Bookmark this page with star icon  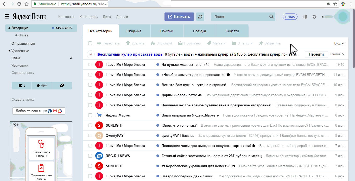tap(335, 4)
